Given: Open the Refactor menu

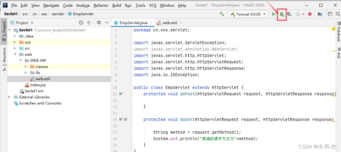Looking at the screenshot, I should [x=101, y=5].
